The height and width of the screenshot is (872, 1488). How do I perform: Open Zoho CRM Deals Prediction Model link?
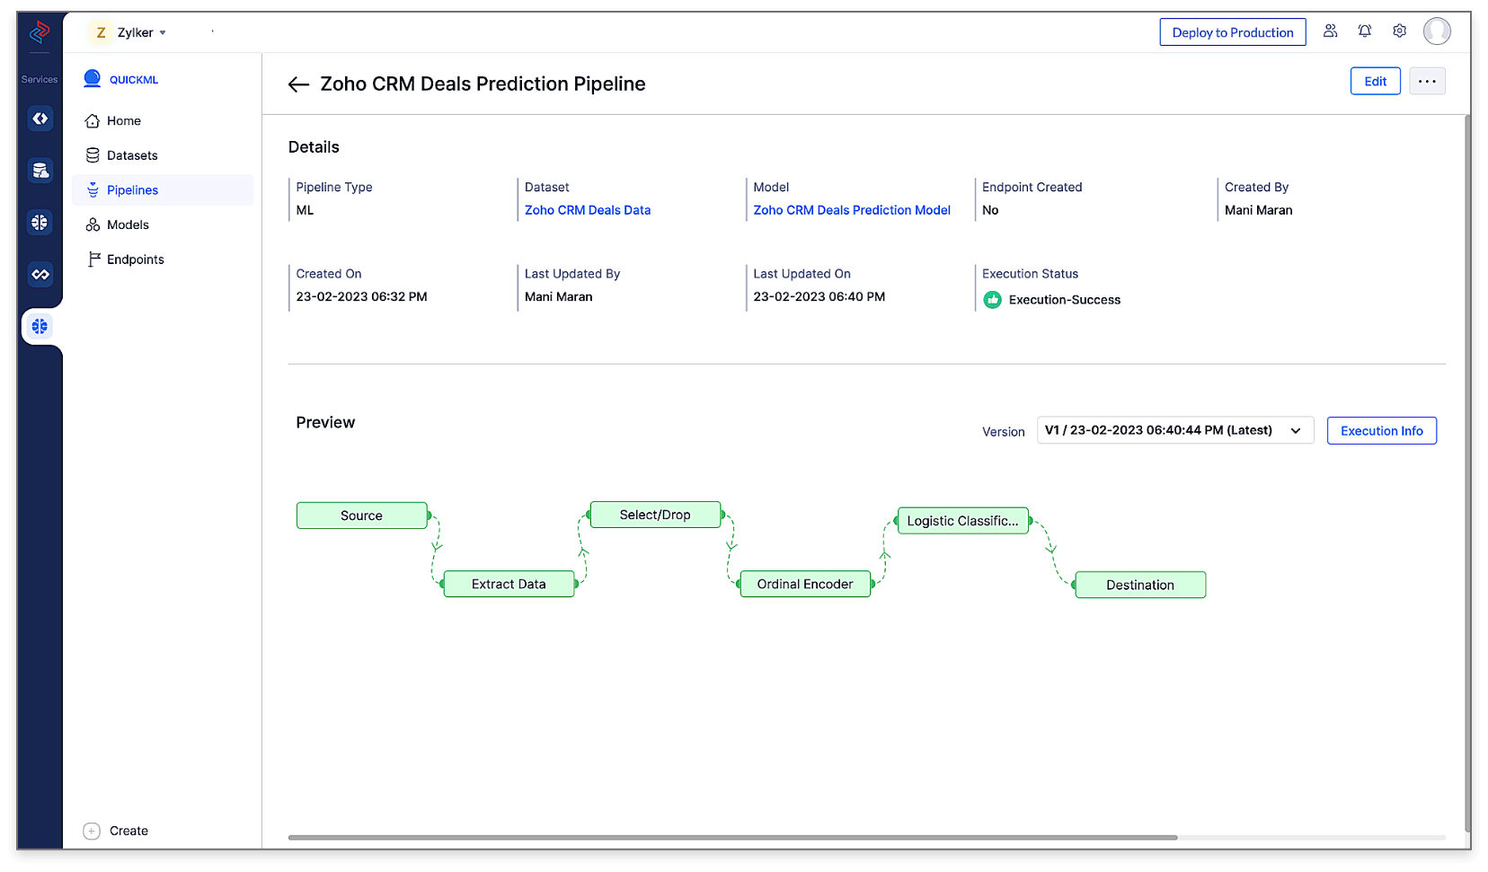point(852,210)
